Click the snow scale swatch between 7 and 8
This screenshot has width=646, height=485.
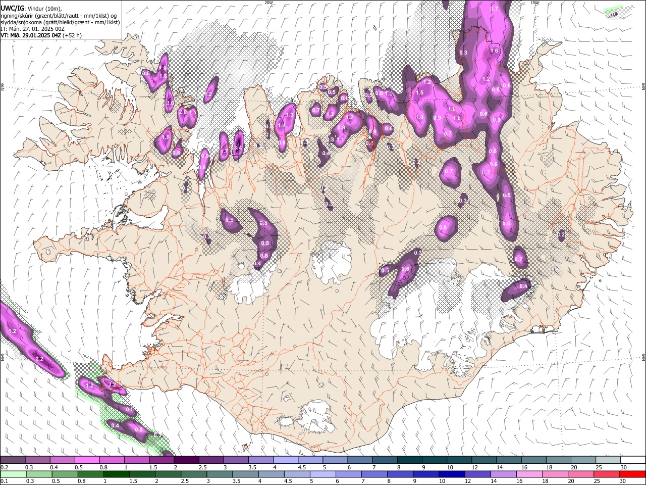point(384,460)
